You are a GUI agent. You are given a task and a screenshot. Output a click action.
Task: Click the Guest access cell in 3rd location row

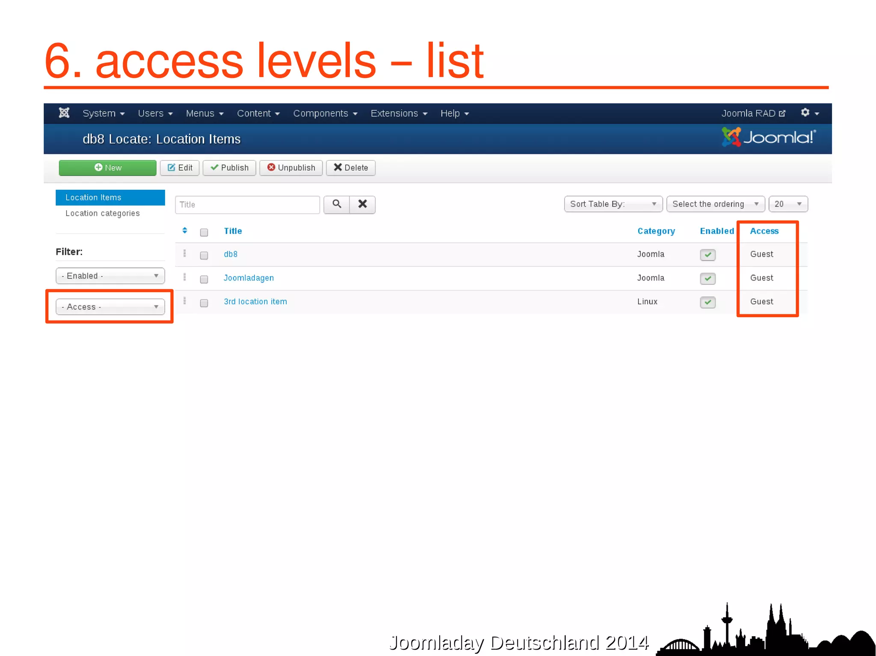click(x=762, y=301)
